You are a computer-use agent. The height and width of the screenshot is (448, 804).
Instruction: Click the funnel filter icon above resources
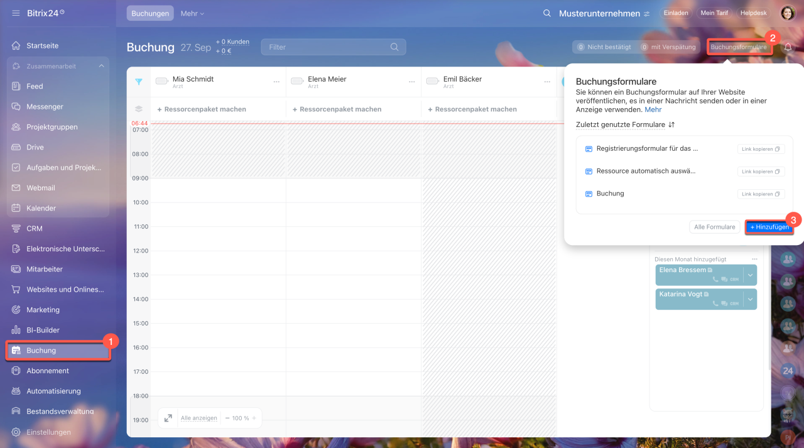[139, 82]
